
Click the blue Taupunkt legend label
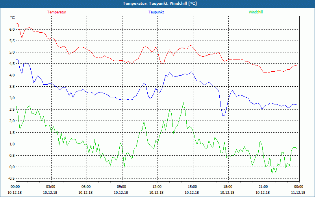(156, 12)
